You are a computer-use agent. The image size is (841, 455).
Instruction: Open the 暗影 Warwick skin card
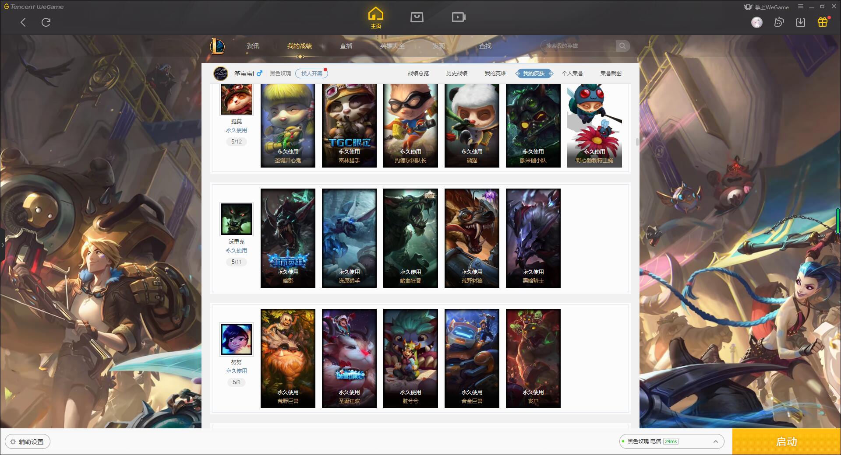click(288, 238)
